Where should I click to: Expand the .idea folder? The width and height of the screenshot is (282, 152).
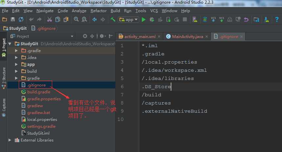[x=16, y=58]
